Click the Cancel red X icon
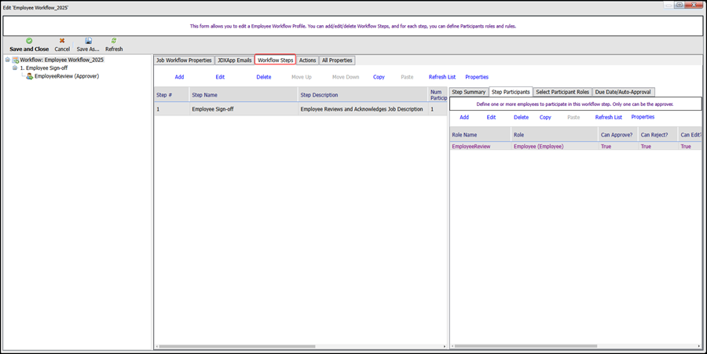The image size is (707, 354). point(62,41)
